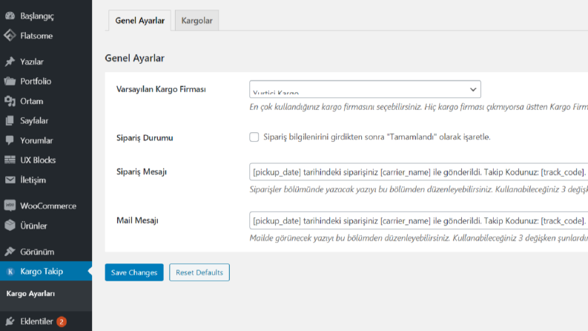The image size is (588, 331).
Task: Click the Sayfalar pages icon
Action: point(10,120)
